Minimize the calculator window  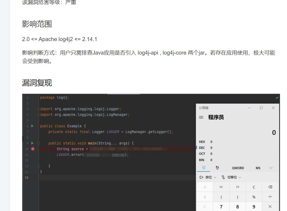pyautogui.click(x=249, y=108)
